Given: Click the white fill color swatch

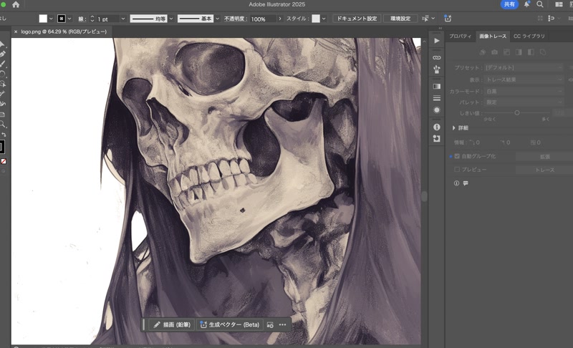Looking at the screenshot, I should (x=43, y=19).
